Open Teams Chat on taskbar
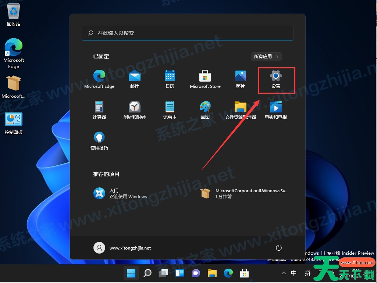This screenshot has width=377, height=283. coord(196,273)
